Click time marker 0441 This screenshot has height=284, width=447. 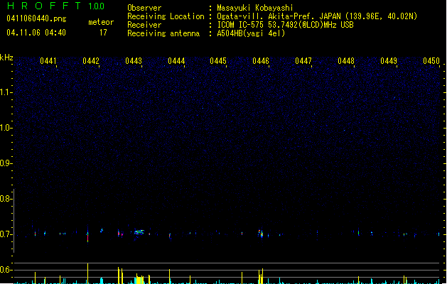pos(48,61)
